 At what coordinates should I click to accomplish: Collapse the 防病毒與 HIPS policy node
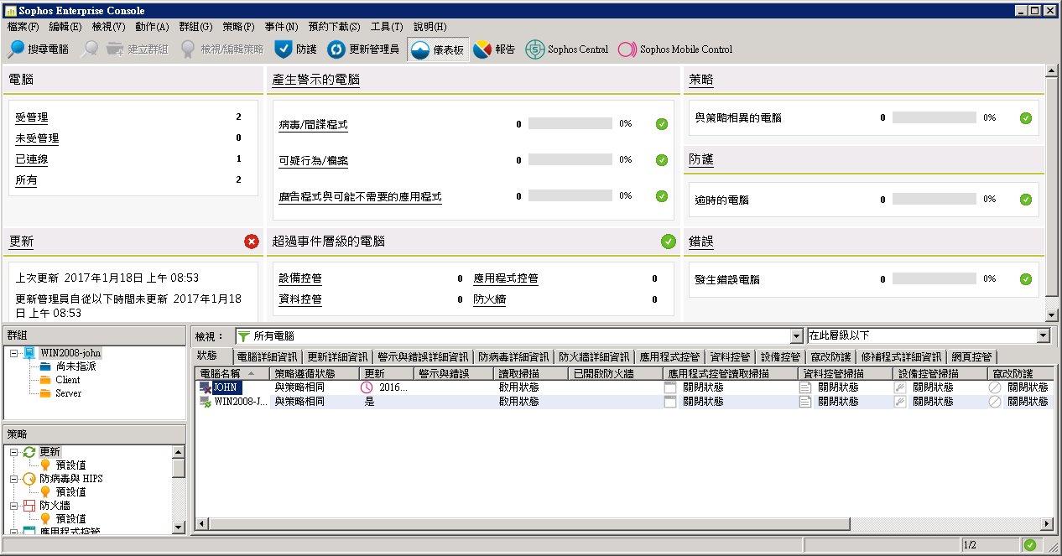coord(13,479)
